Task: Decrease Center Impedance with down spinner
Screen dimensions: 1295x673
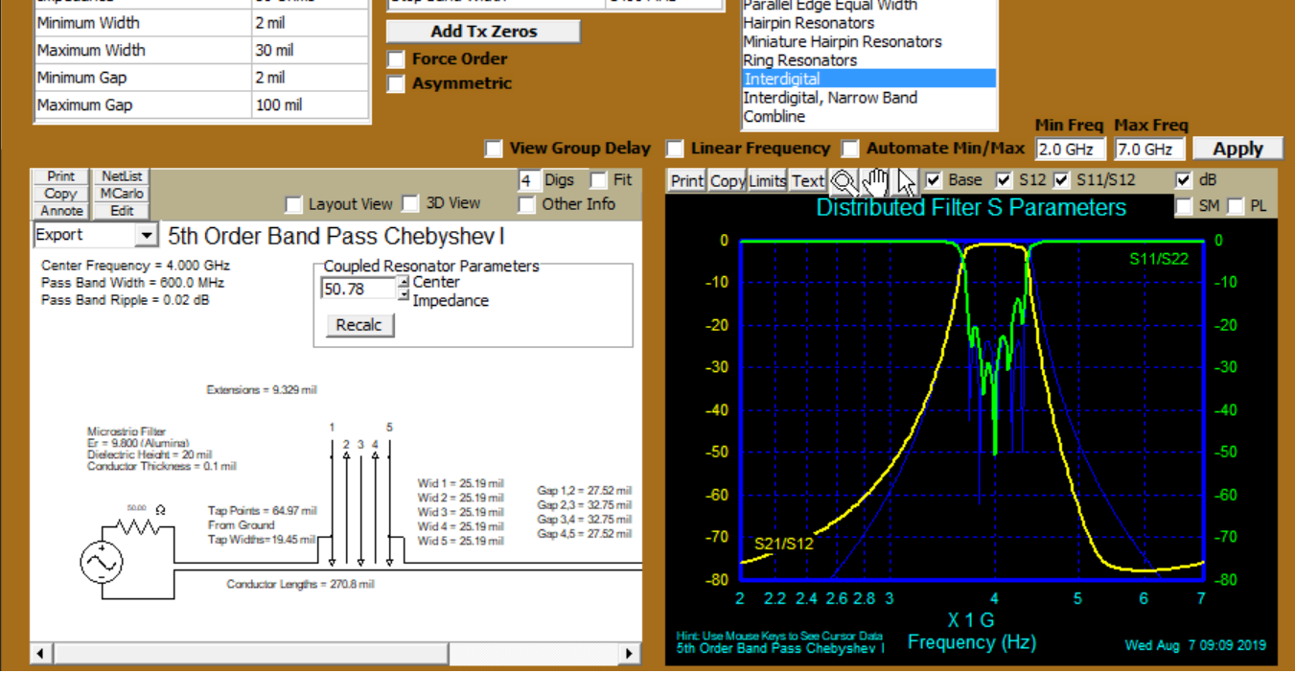Action: [404, 294]
